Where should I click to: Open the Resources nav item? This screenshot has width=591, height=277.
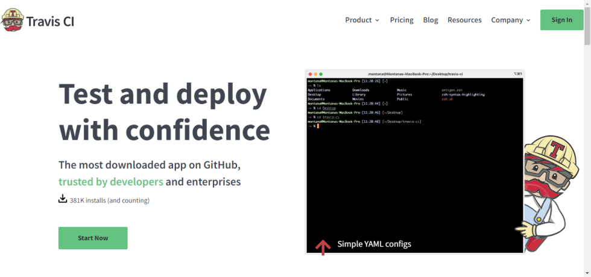point(464,20)
